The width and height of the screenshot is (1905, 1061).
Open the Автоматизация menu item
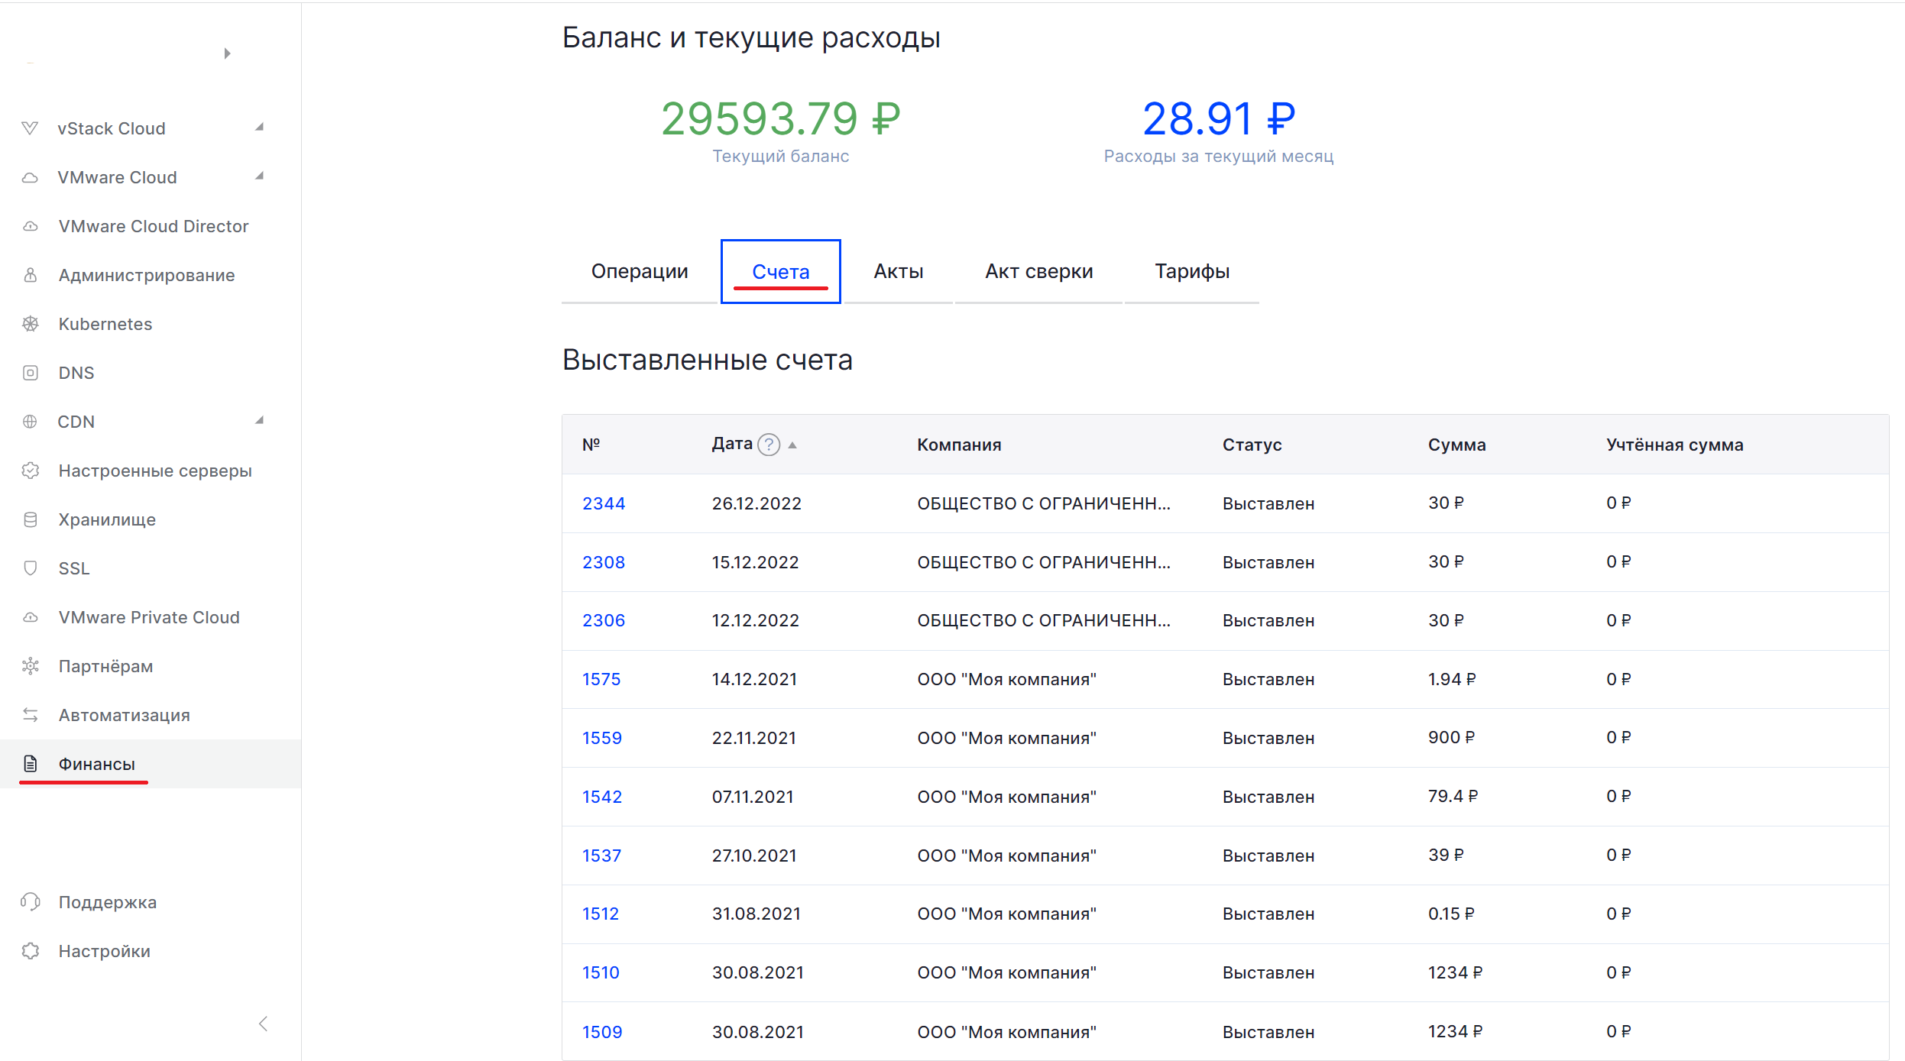125,715
